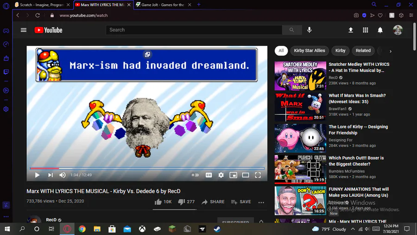The image size is (417, 235).
Task: Open player settings gear
Action: (x=221, y=175)
